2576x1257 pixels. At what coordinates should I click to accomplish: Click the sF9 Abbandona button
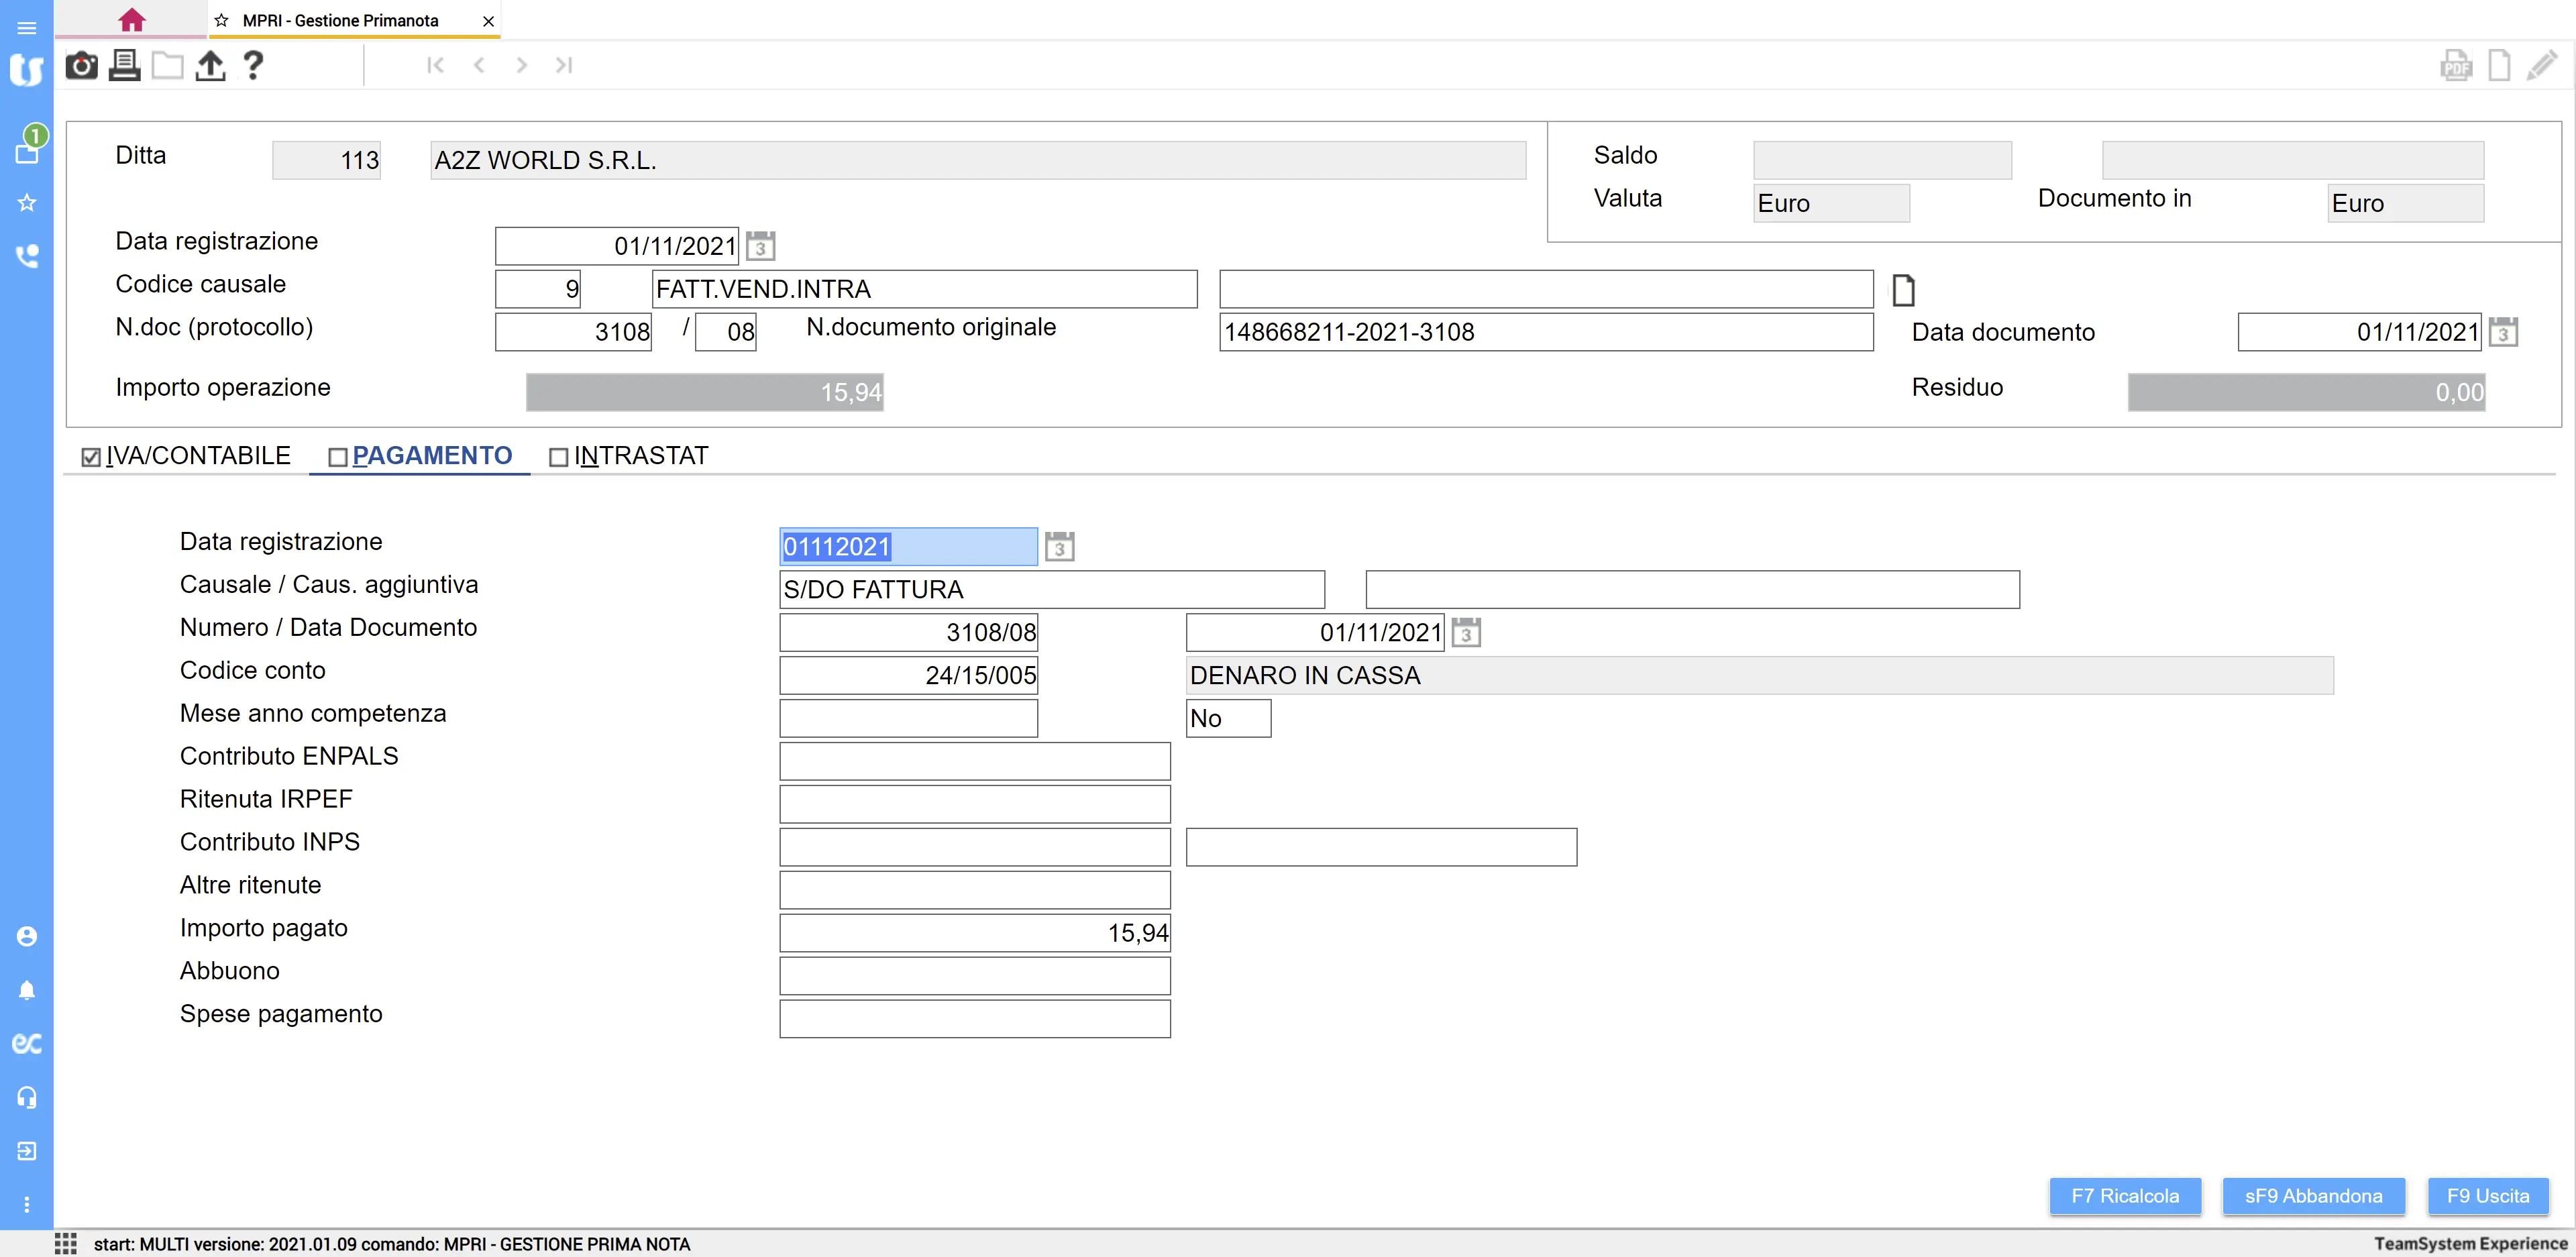pyautogui.click(x=2313, y=1196)
